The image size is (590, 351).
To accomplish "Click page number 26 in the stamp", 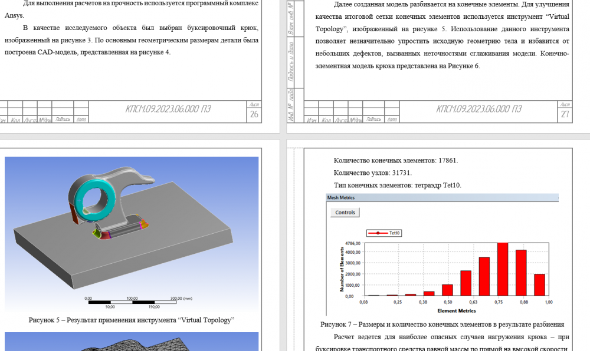I will pos(254,114).
